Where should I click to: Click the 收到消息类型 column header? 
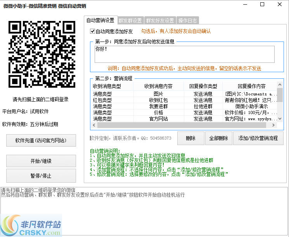(112, 86)
